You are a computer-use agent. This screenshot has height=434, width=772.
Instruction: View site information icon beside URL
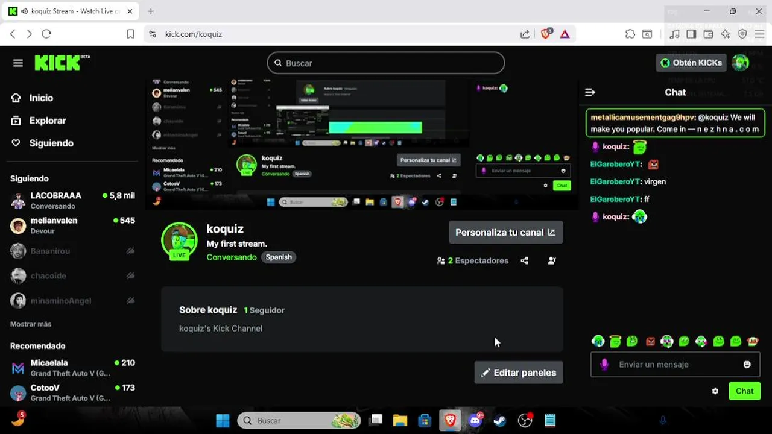[153, 34]
